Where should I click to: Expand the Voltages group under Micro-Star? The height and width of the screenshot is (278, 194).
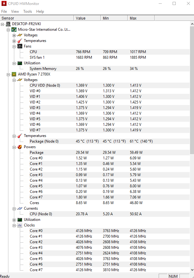14,35
